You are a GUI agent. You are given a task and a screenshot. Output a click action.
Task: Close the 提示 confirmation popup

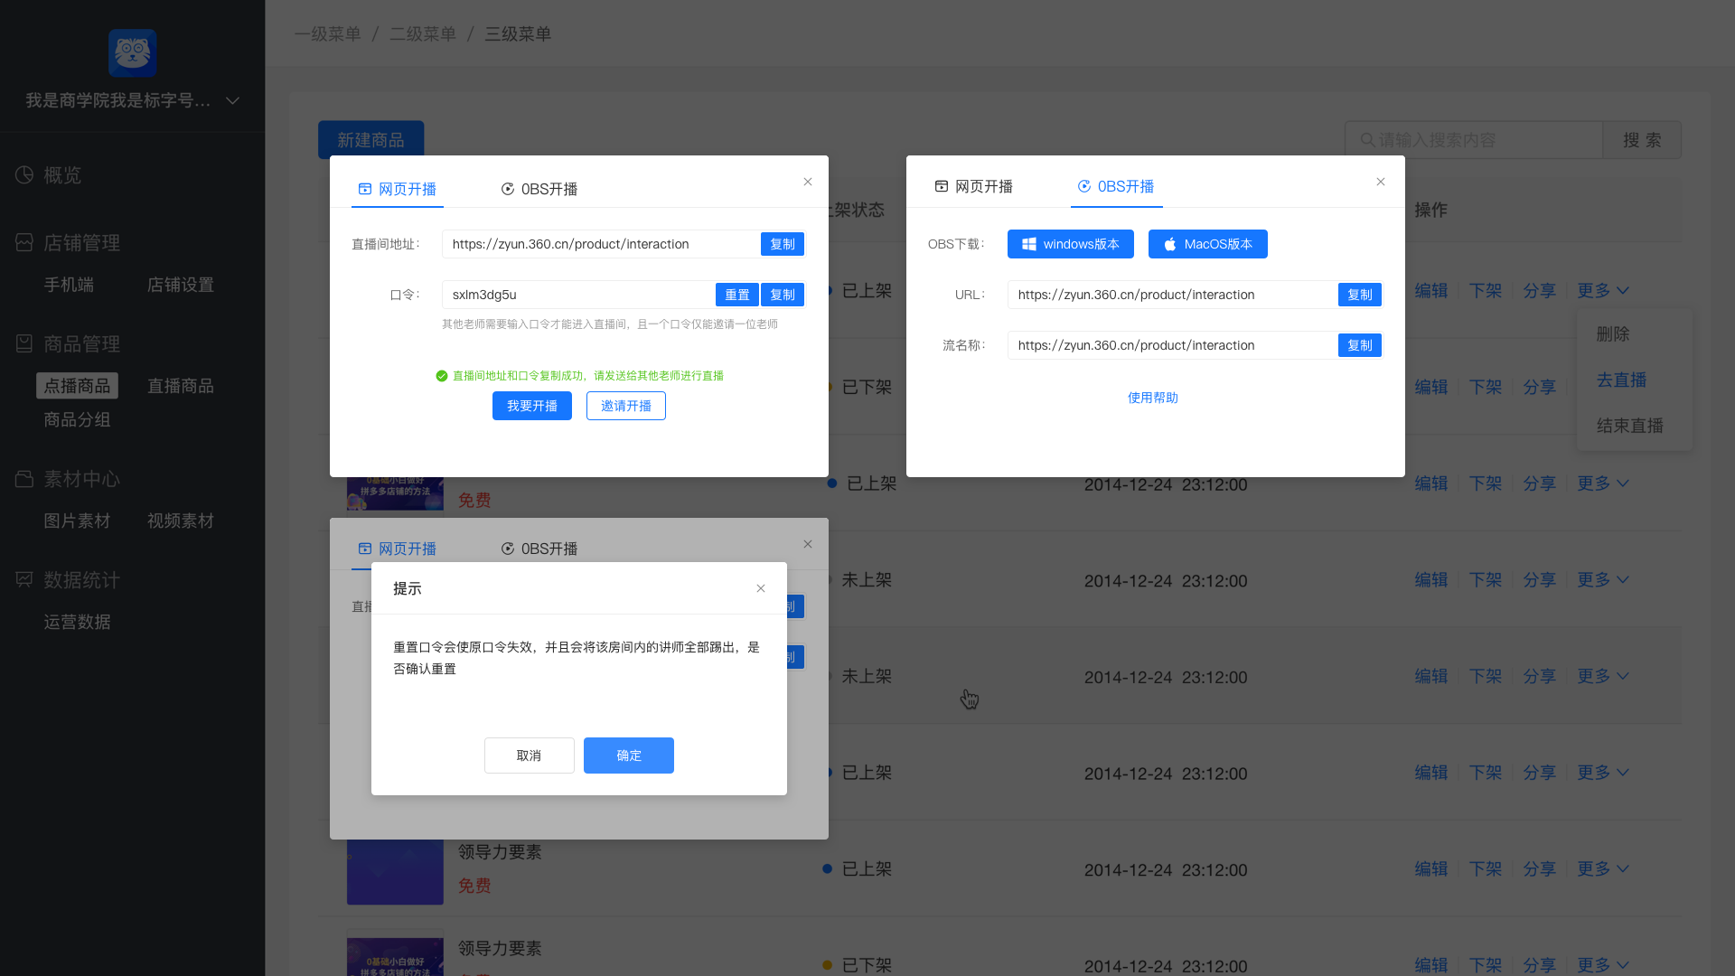pyautogui.click(x=761, y=588)
